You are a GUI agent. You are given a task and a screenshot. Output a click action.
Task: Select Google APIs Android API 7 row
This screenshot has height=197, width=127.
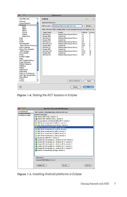pyautogui.click(x=64, y=142)
